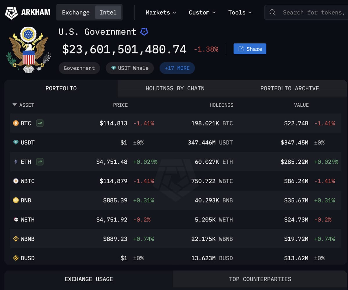Click the holdings value 60.027K ETH
The width and height of the screenshot is (348, 290).
pyautogui.click(x=214, y=162)
